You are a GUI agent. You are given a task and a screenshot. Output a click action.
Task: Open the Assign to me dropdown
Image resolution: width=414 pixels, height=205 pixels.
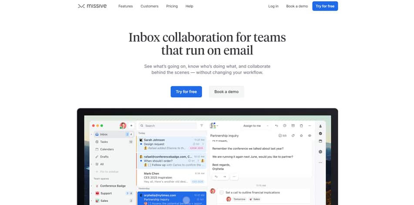(x=254, y=125)
